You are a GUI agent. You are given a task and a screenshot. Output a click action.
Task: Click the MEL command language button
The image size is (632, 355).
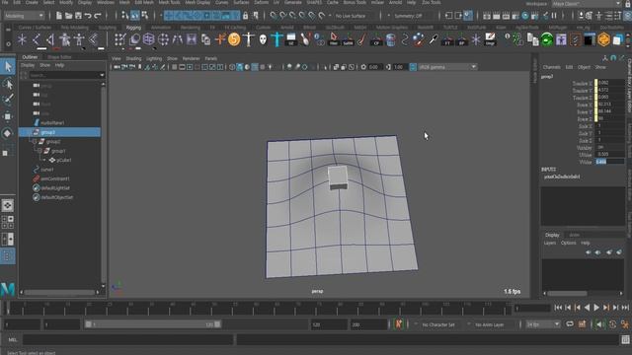pyautogui.click(x=13, y=339)
